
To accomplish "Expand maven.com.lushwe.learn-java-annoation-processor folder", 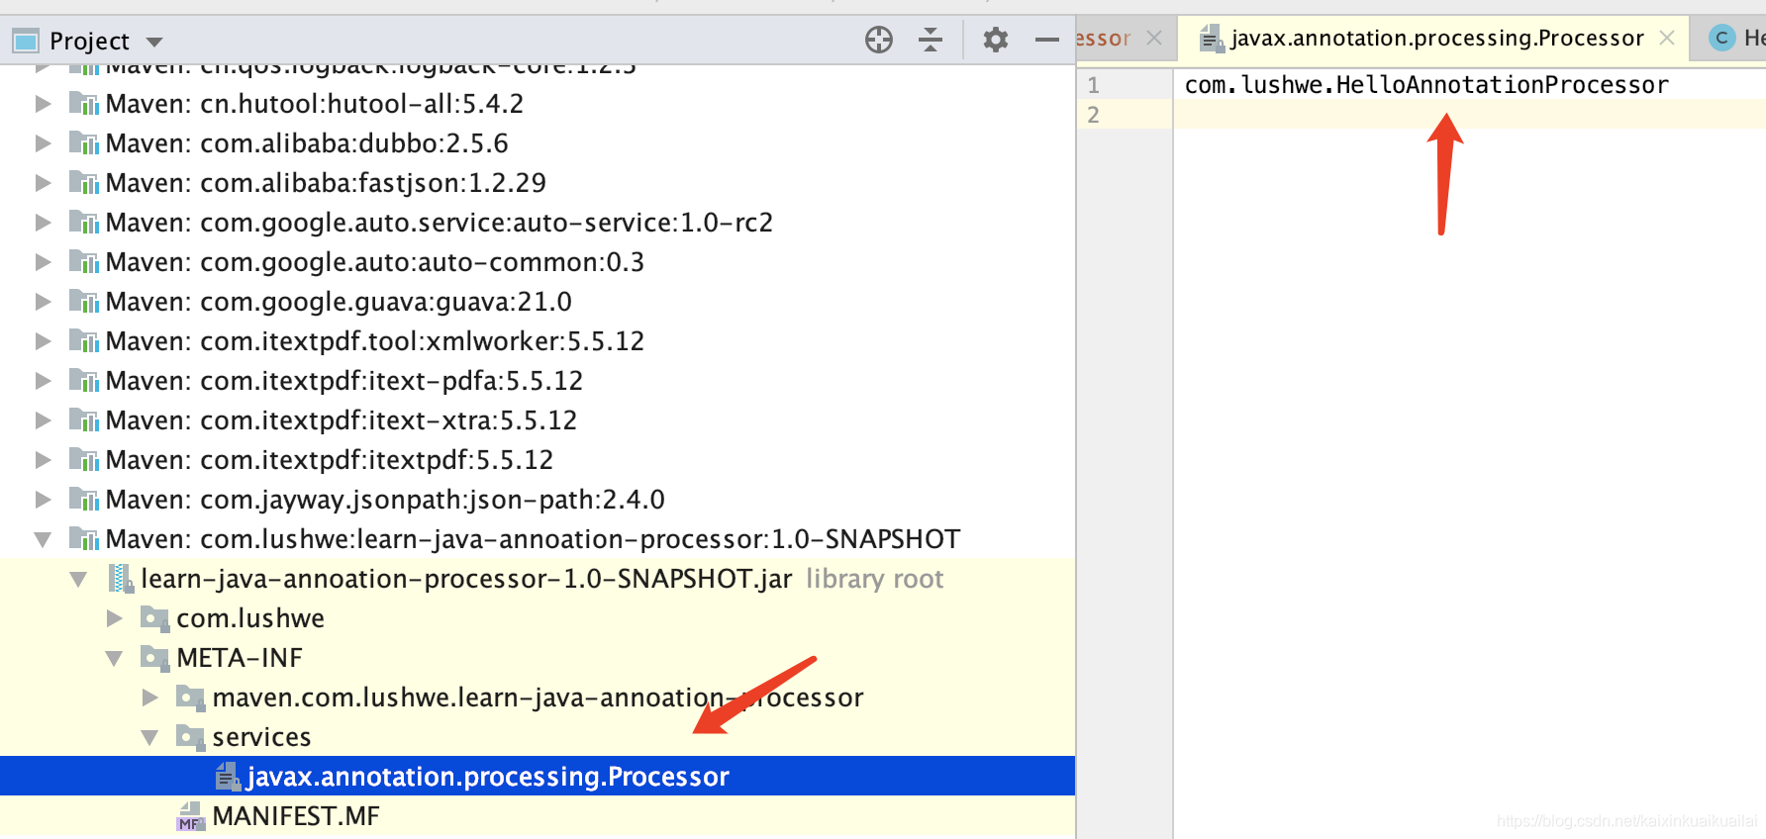I will (x=150, y=698).
